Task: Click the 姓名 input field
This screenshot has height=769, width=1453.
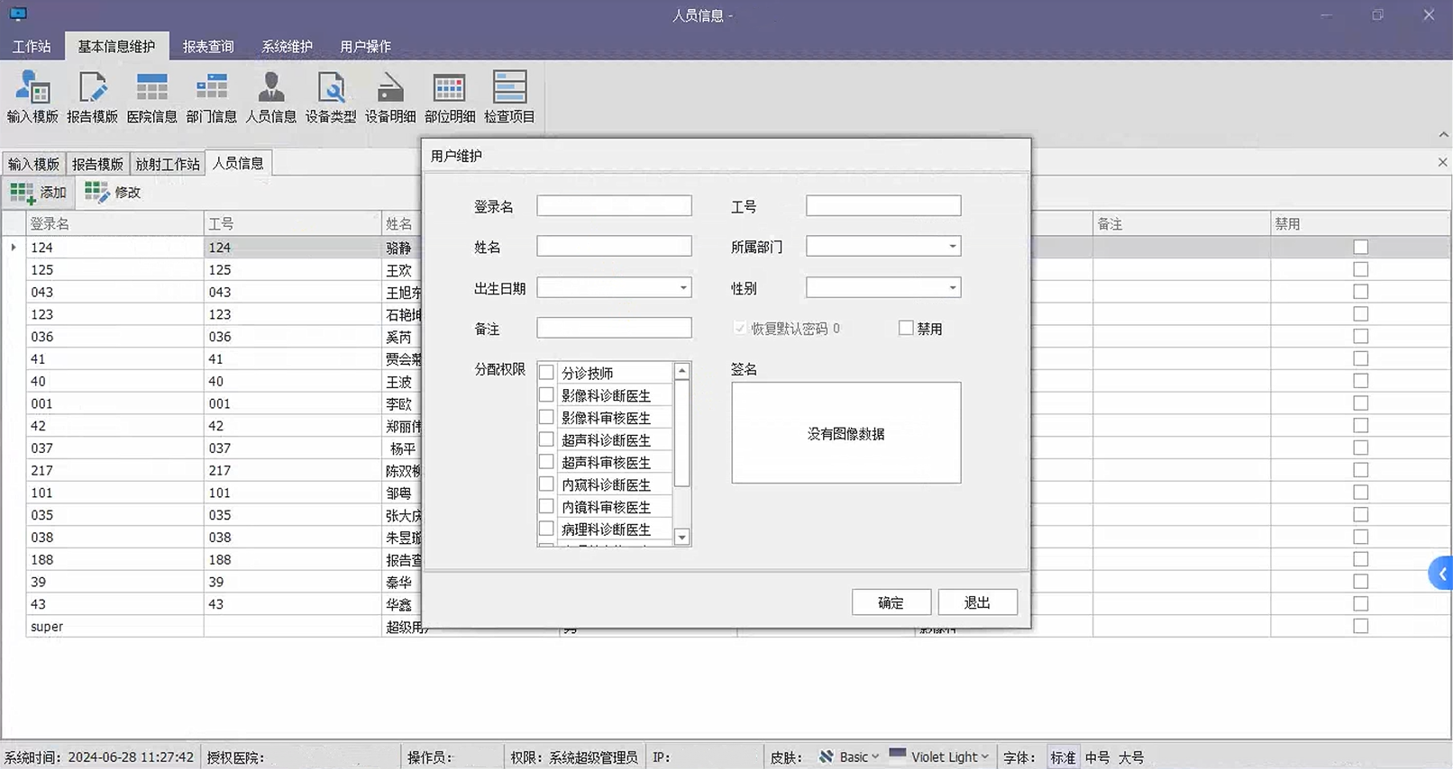Action: (614, 247)
